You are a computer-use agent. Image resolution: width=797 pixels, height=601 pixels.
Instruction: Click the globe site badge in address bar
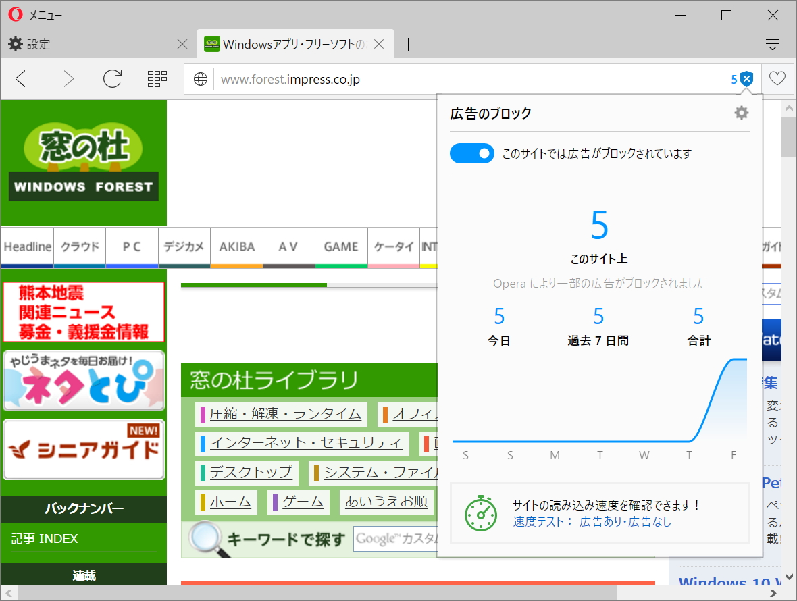[200, 79]
